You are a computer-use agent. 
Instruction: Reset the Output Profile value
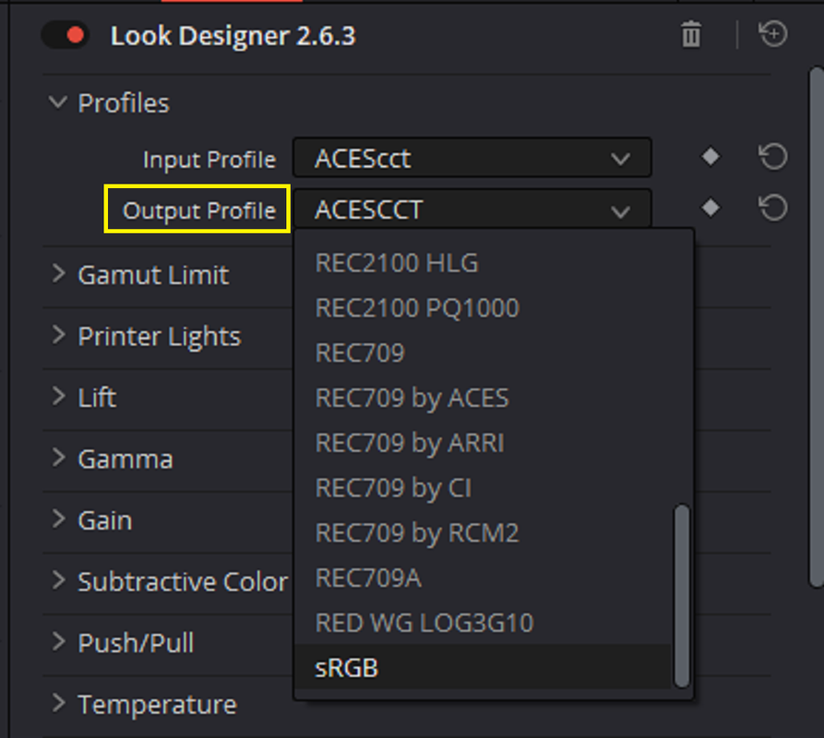click(773, 208)
